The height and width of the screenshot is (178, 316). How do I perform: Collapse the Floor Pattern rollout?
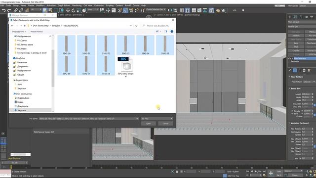pyautogui.click(x=289, y=77)
